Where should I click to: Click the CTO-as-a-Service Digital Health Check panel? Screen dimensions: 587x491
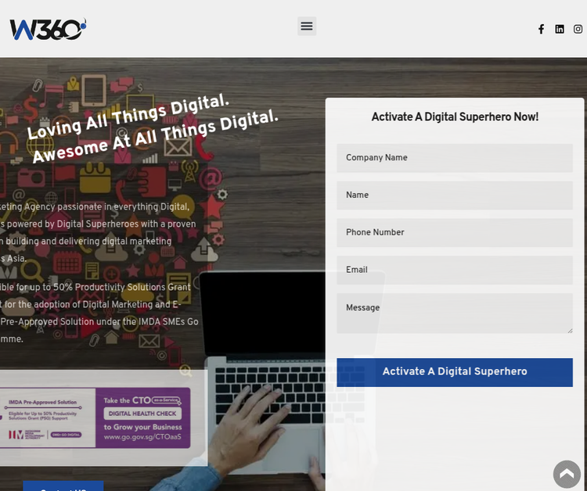pyautogui.click(x=142, y=418)
